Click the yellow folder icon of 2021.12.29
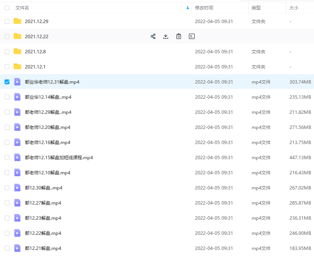Screen dimensions: 314x256 [17, 21]
